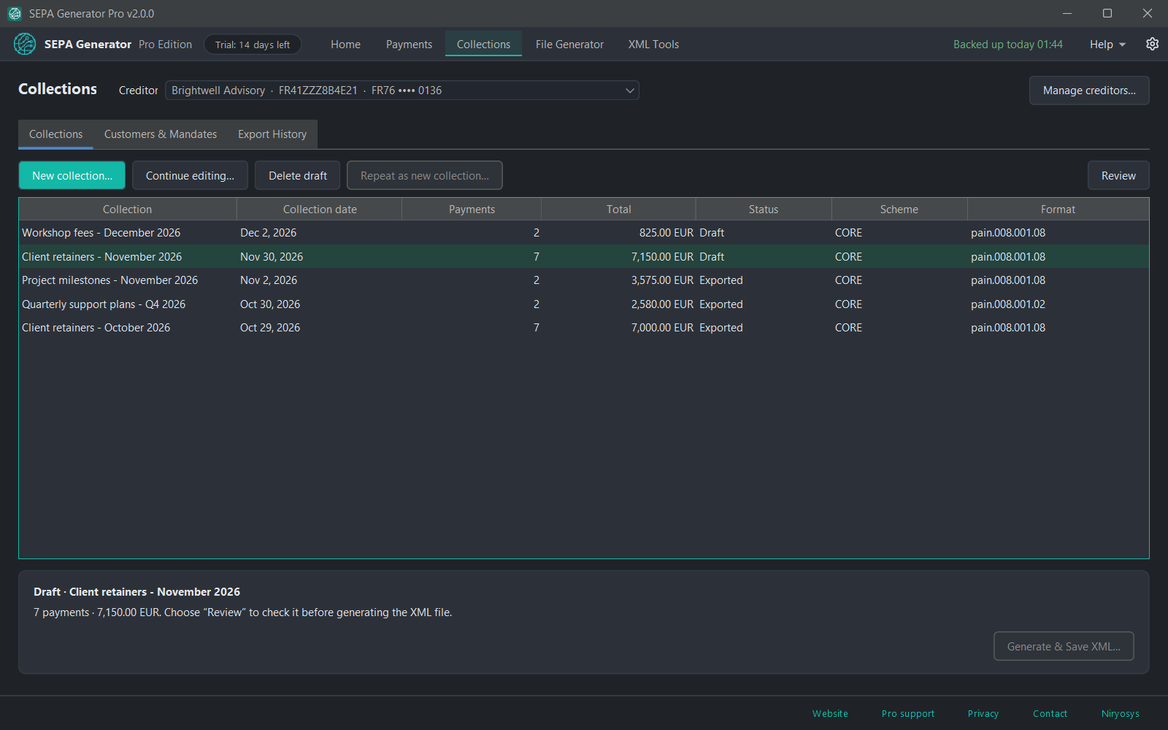Go to the Home menu
This screenshot has width=1168, height=730.
pyautogui.click(x=345, y=45)
